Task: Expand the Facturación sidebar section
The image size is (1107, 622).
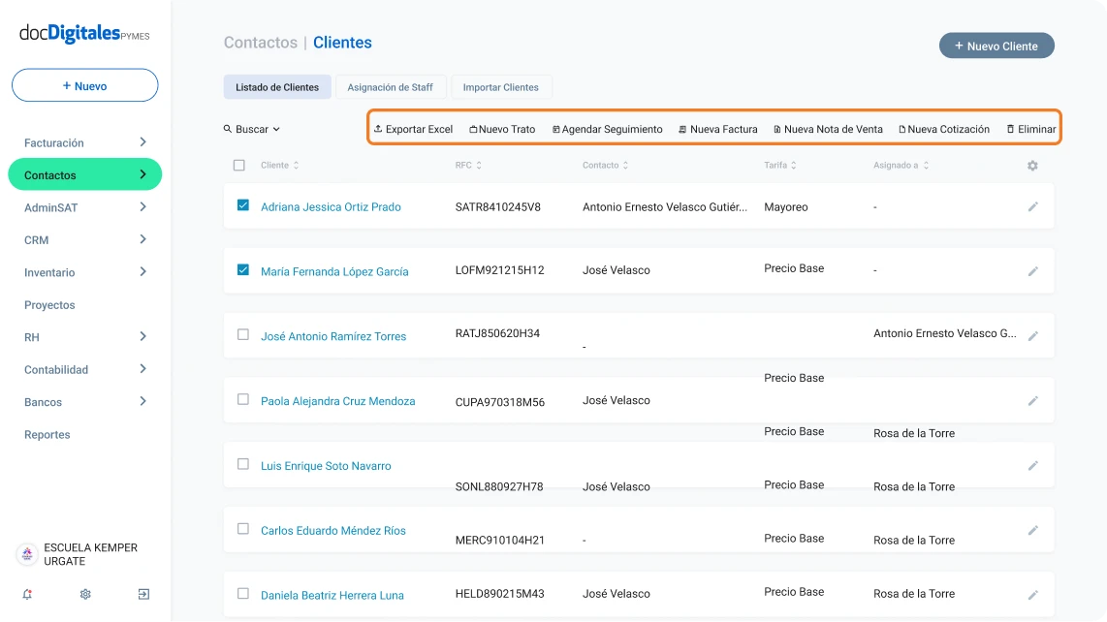Action: pos(84,142)
